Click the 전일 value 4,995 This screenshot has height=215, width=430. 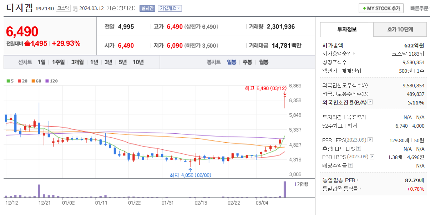pos(126,27)
